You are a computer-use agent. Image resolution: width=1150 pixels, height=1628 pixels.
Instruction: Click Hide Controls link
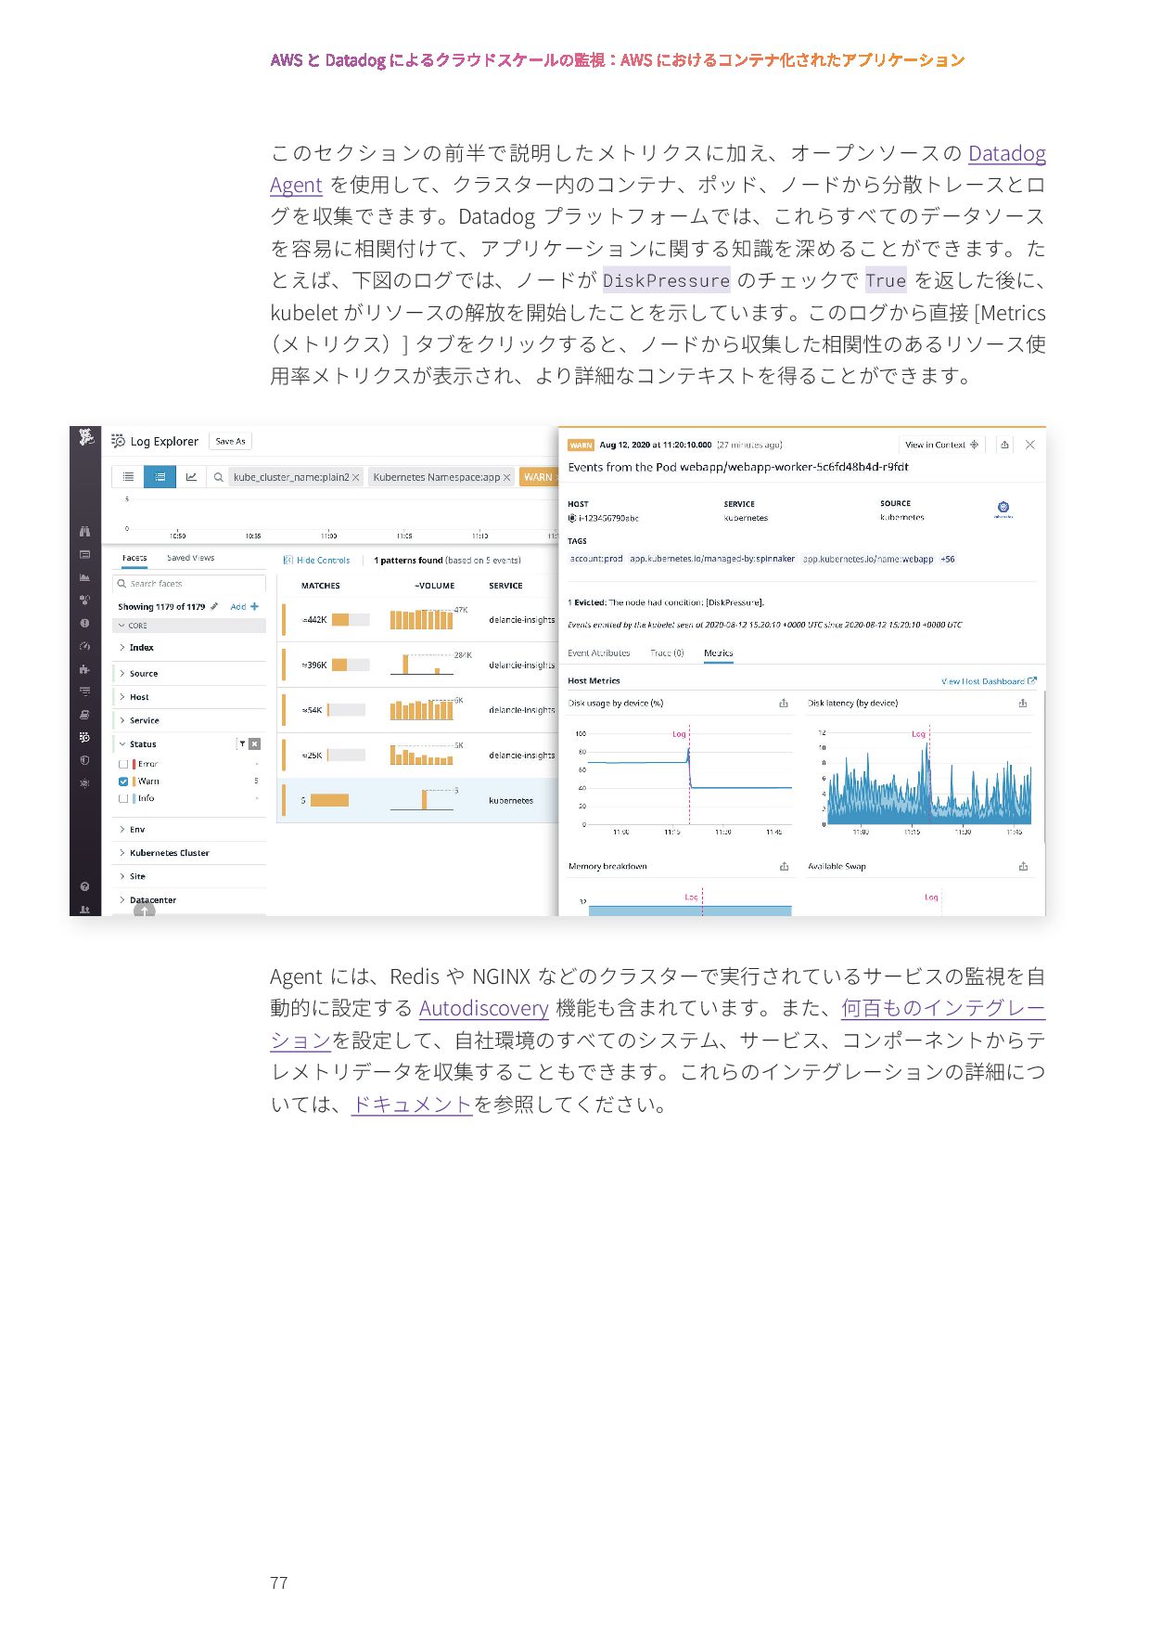(317, 560)
